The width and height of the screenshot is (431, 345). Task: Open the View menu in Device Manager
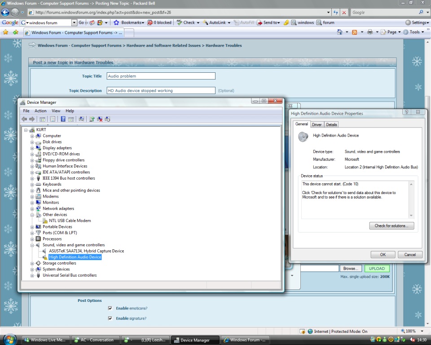pos(56,111)
